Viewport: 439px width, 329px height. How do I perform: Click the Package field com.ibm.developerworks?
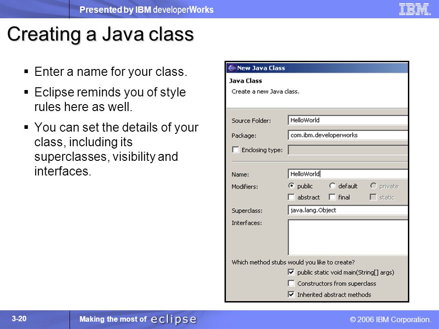(x=348, y=135)
